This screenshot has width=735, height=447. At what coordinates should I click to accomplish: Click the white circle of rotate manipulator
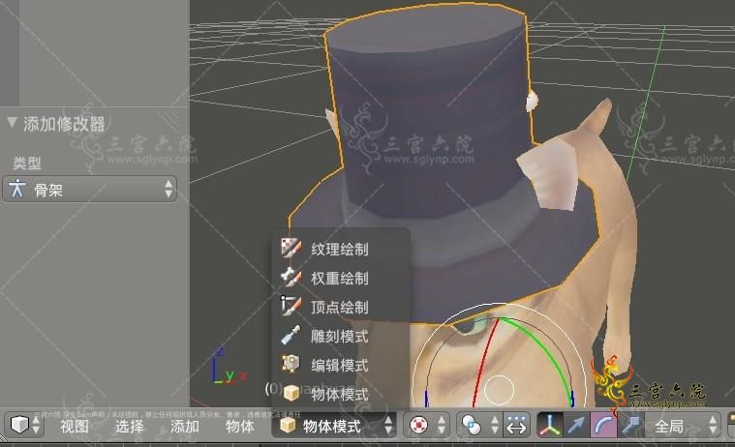[499, 390]
